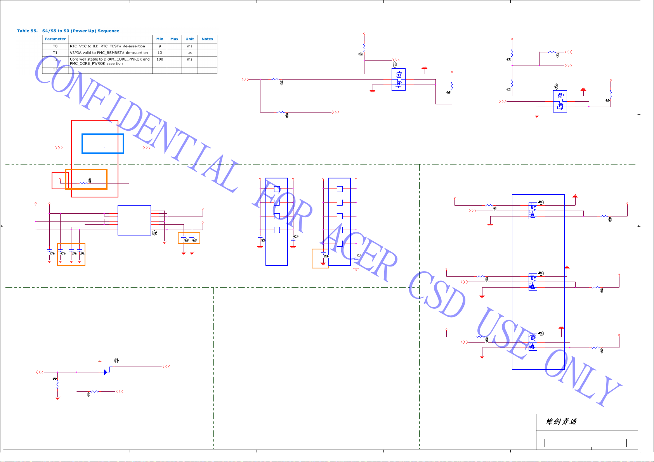Click the blue diode symbol in bottom-left circuit
Image resolution: width=654 pixels, height=462 pixels.
pos(106,372)
